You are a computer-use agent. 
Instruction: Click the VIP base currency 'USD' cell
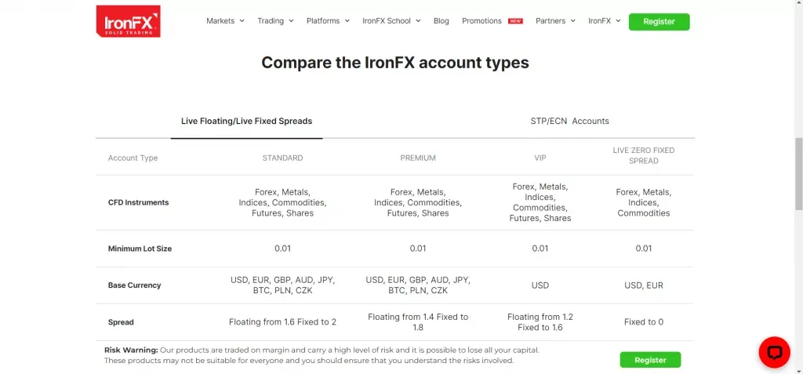coord(540,285)
